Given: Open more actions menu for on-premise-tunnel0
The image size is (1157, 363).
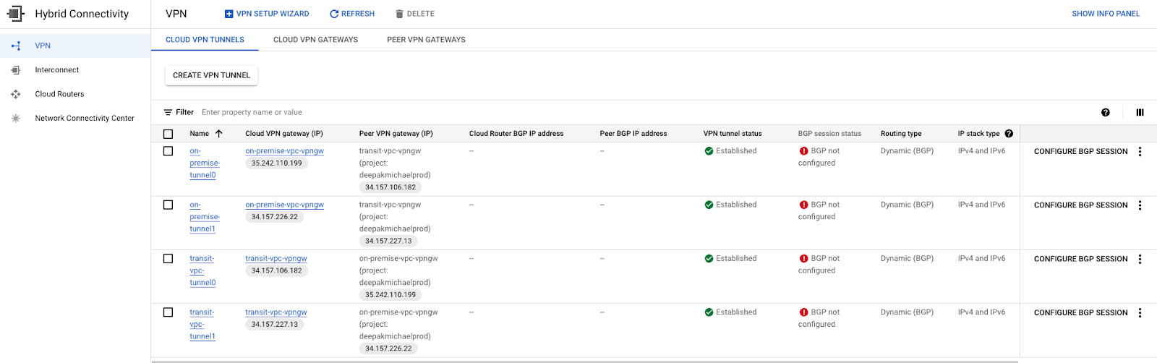Looking at the screenshot, I should [x=1140, y=152].
